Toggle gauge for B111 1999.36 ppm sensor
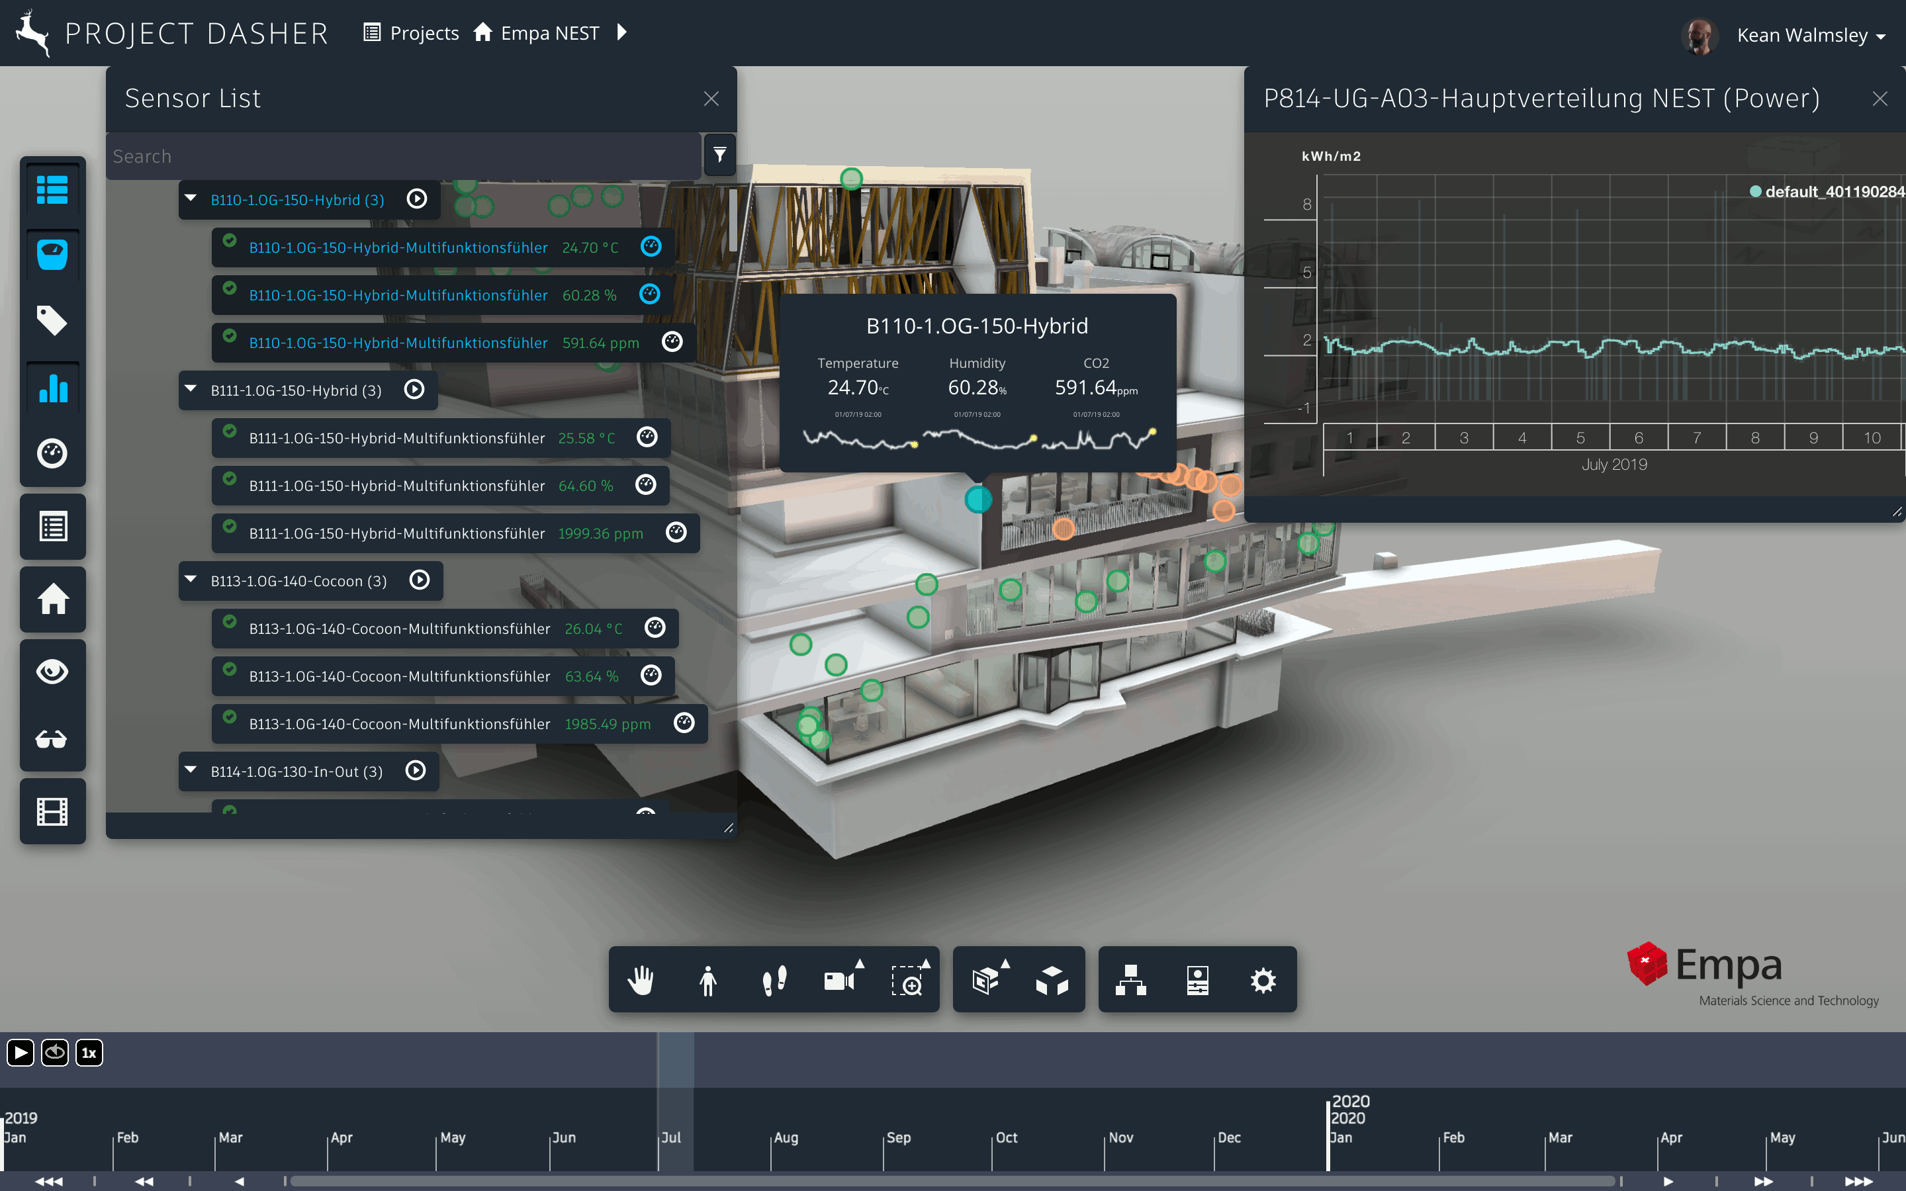The width and height of the screenshot is (1906, 1191). [676, 533]
